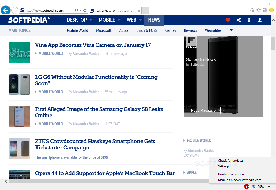Screen dimensions: 276x190
Task: Open the Games topic
Action: point(171,30)
